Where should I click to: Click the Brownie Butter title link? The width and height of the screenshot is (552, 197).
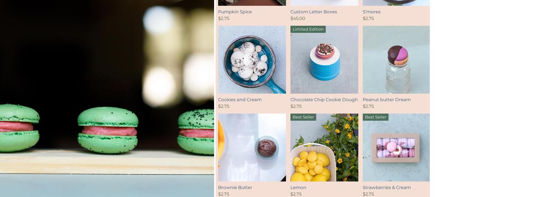(235, 188)
